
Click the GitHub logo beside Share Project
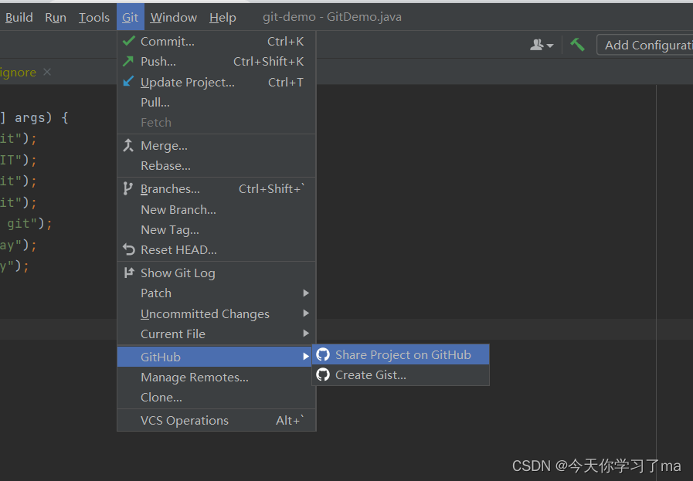tap(323, 354)
